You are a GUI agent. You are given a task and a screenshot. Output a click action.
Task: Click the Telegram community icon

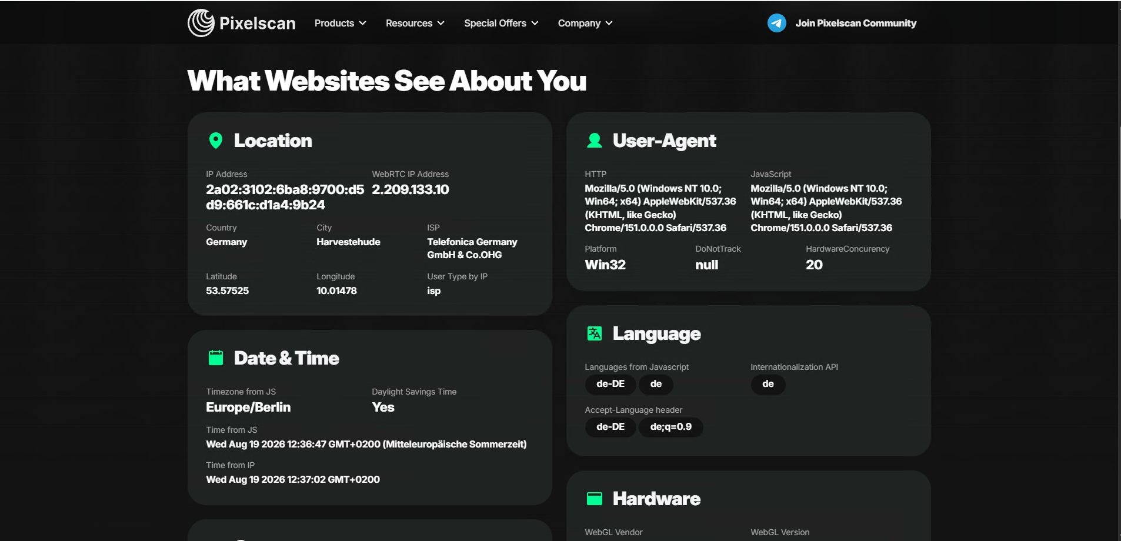tap(776, 23)
